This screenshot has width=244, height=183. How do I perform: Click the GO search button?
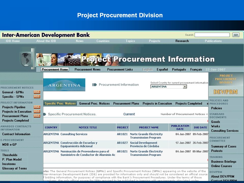pyautogui.click(x=236, y=35)
